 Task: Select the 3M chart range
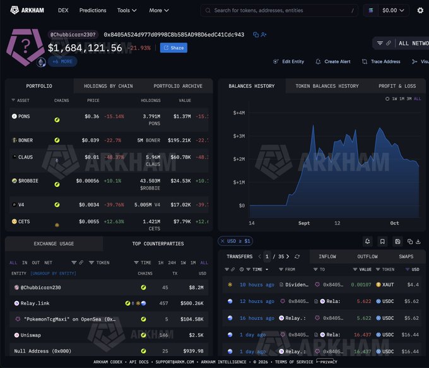pyautogui.click(x=409, y=99)
